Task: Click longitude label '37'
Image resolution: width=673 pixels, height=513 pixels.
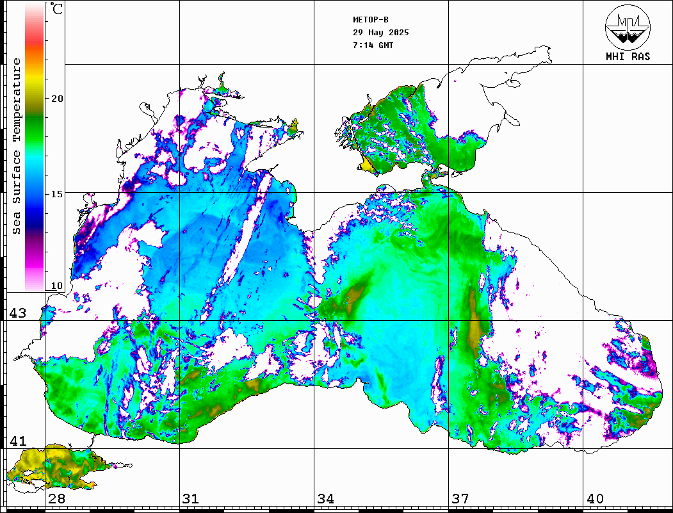Action: click(460, 499)
